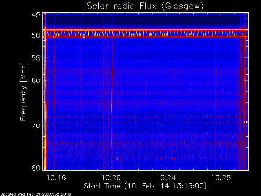
Task: Click the 50 MHz frequency tick label
Action: pos(35,36)
